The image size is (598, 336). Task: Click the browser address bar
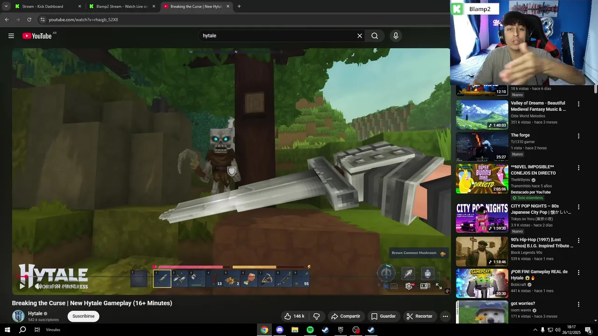243,20
